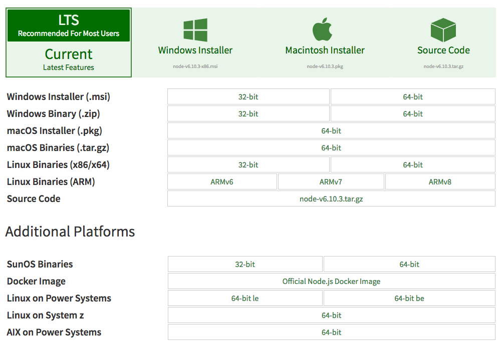Open the Source Code header link
504x348 pixels.
pos(443,50)
